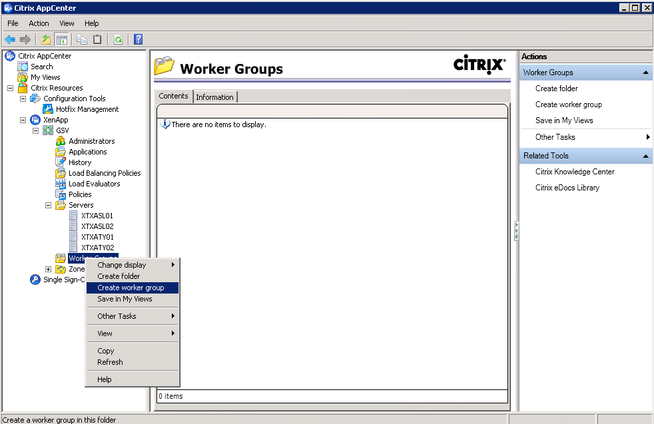
Task: Choose Change display in context menu
Action: [133, 265]
